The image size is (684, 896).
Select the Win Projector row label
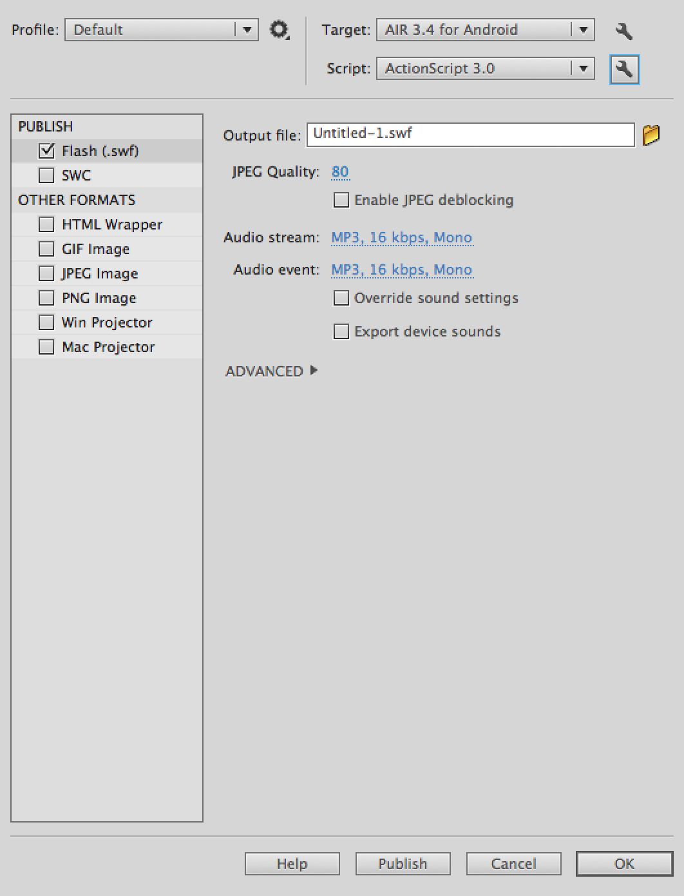click(x=107, y=322)
